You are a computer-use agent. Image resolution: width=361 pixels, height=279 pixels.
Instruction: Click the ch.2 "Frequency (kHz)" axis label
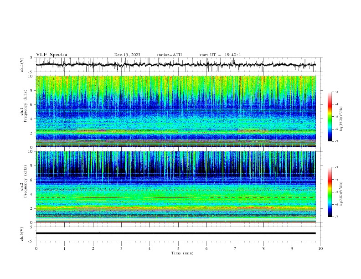tap(25, 181)
